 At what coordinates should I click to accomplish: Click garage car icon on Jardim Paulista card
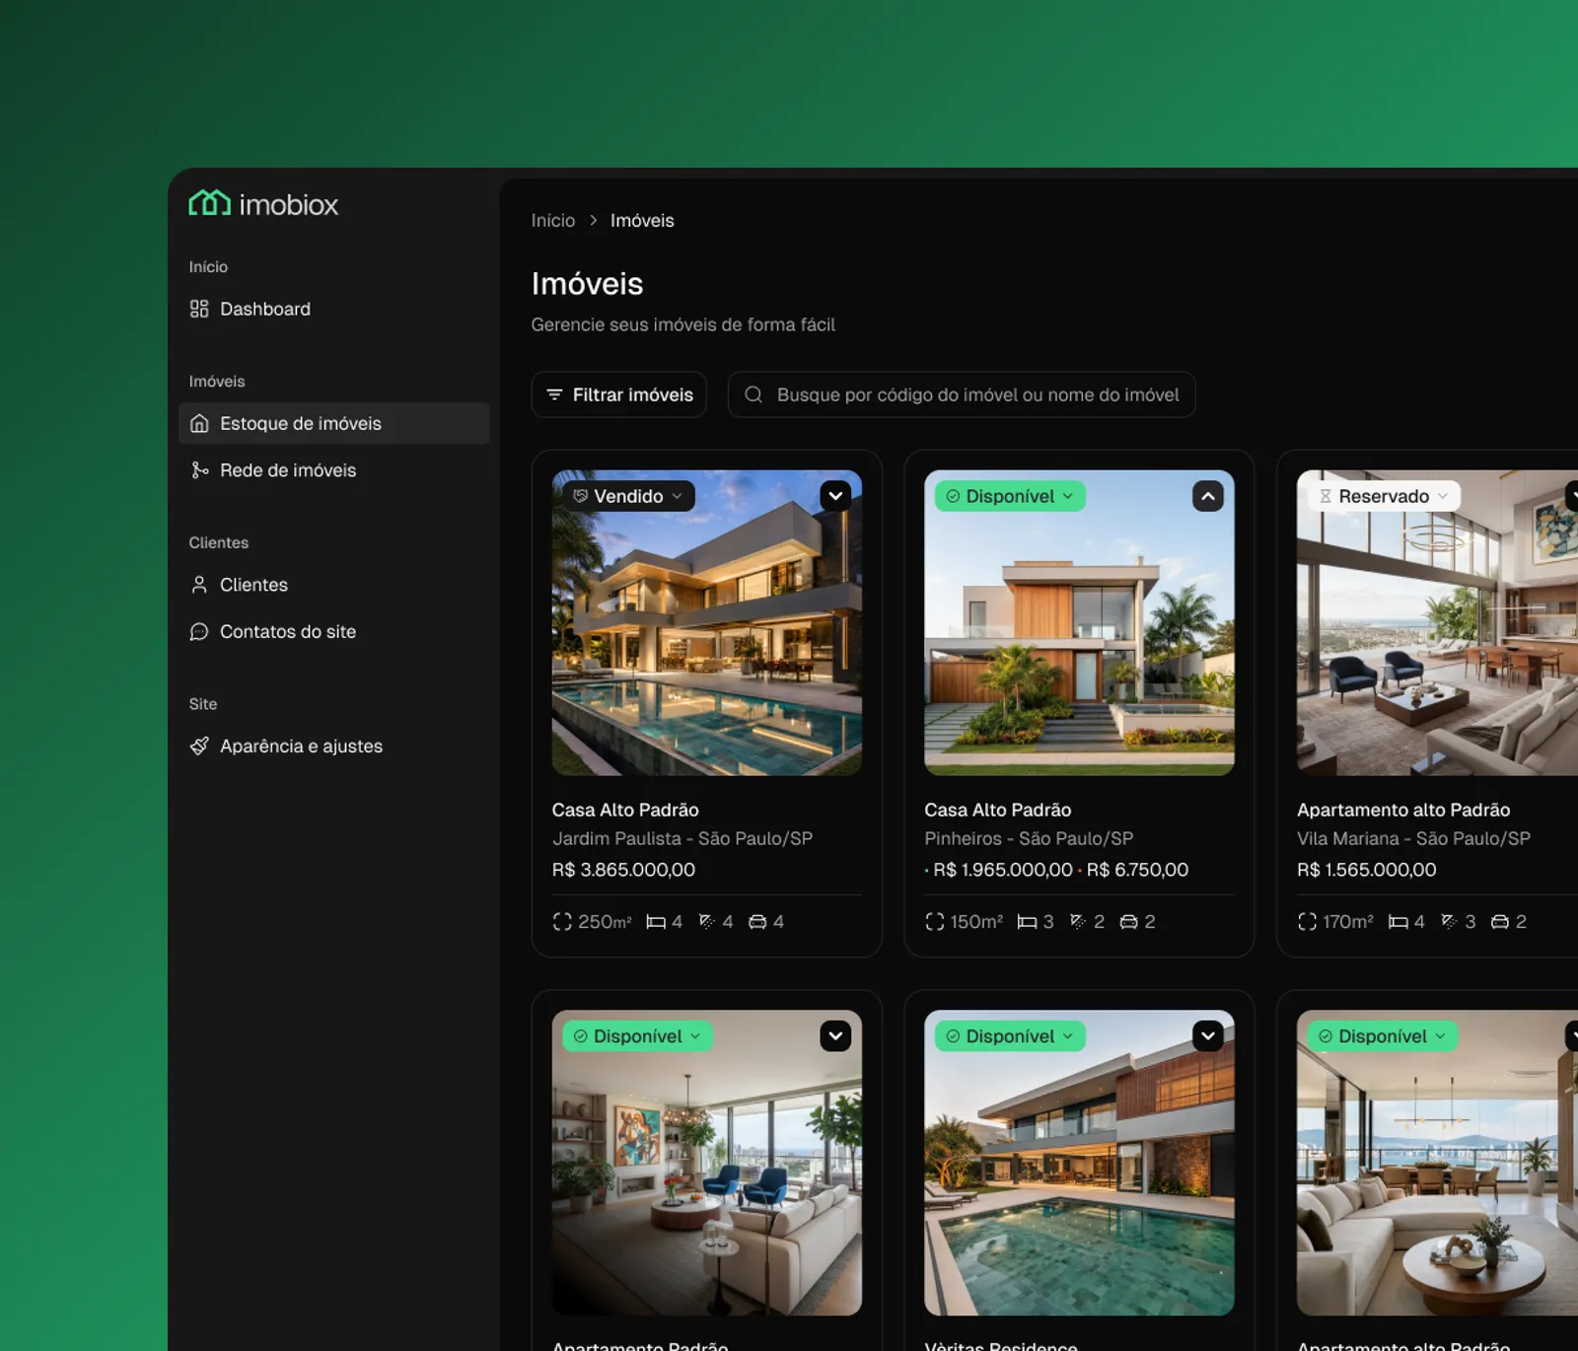[x=757, y=922]
